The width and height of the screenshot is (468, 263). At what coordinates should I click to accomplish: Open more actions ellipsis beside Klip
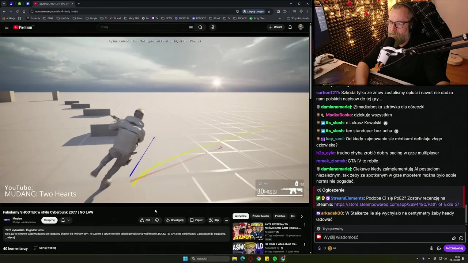[x=226, y=220]
